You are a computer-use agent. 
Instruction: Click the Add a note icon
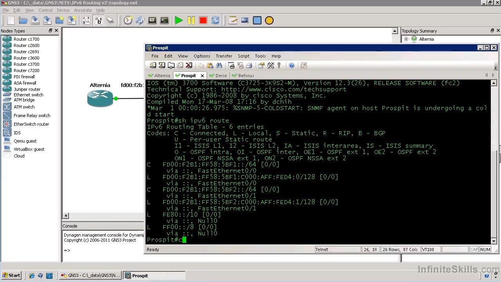[x=233, y=20]
